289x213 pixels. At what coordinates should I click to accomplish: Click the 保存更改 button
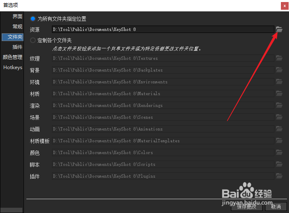247,206
